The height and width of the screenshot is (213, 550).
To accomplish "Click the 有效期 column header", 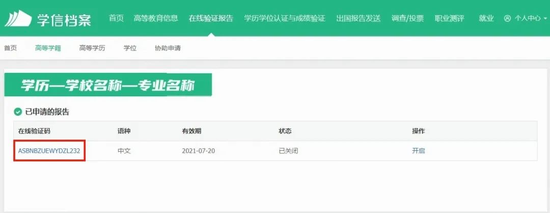I will (191, 131).
